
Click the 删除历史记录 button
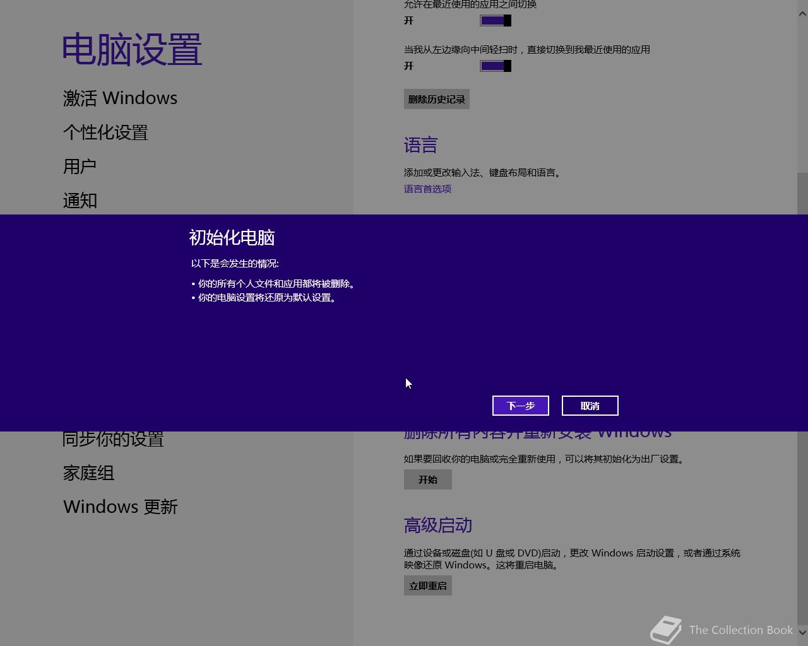(437, 99)
